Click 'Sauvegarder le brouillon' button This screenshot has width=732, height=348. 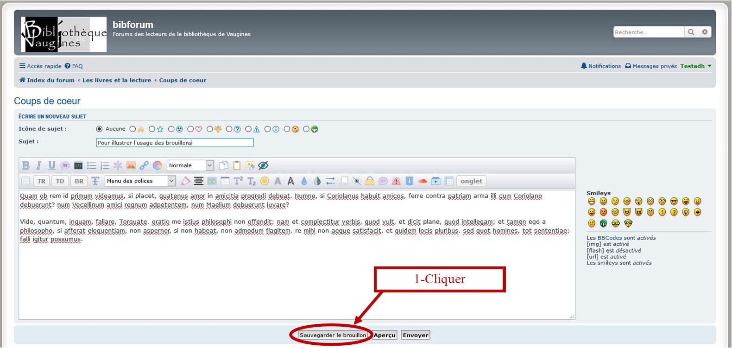[x=333, y=335]
